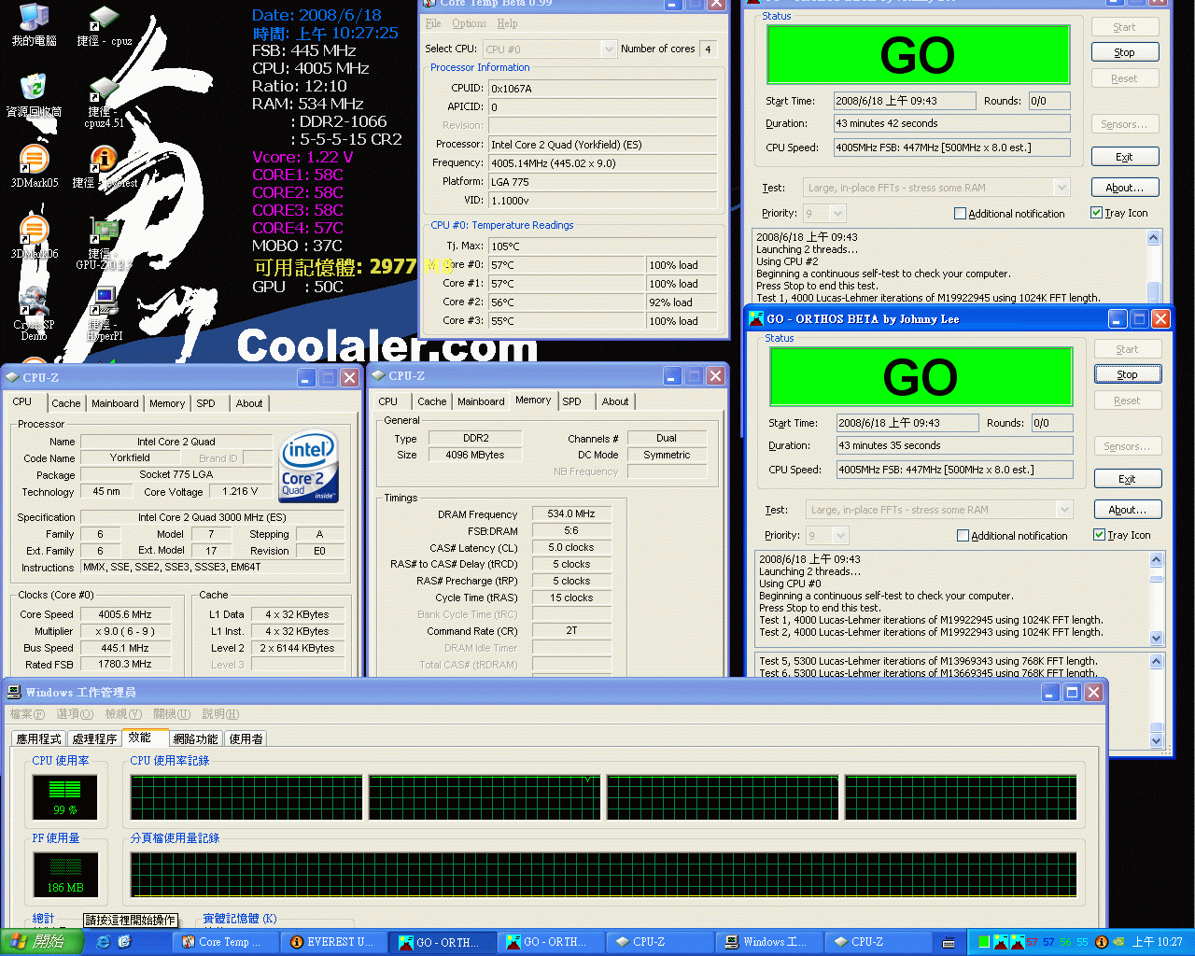Enable Additional notification in ORTHOS CPU #0 window
Viewport: 1195px width, 956px height.
click(963, 536)
